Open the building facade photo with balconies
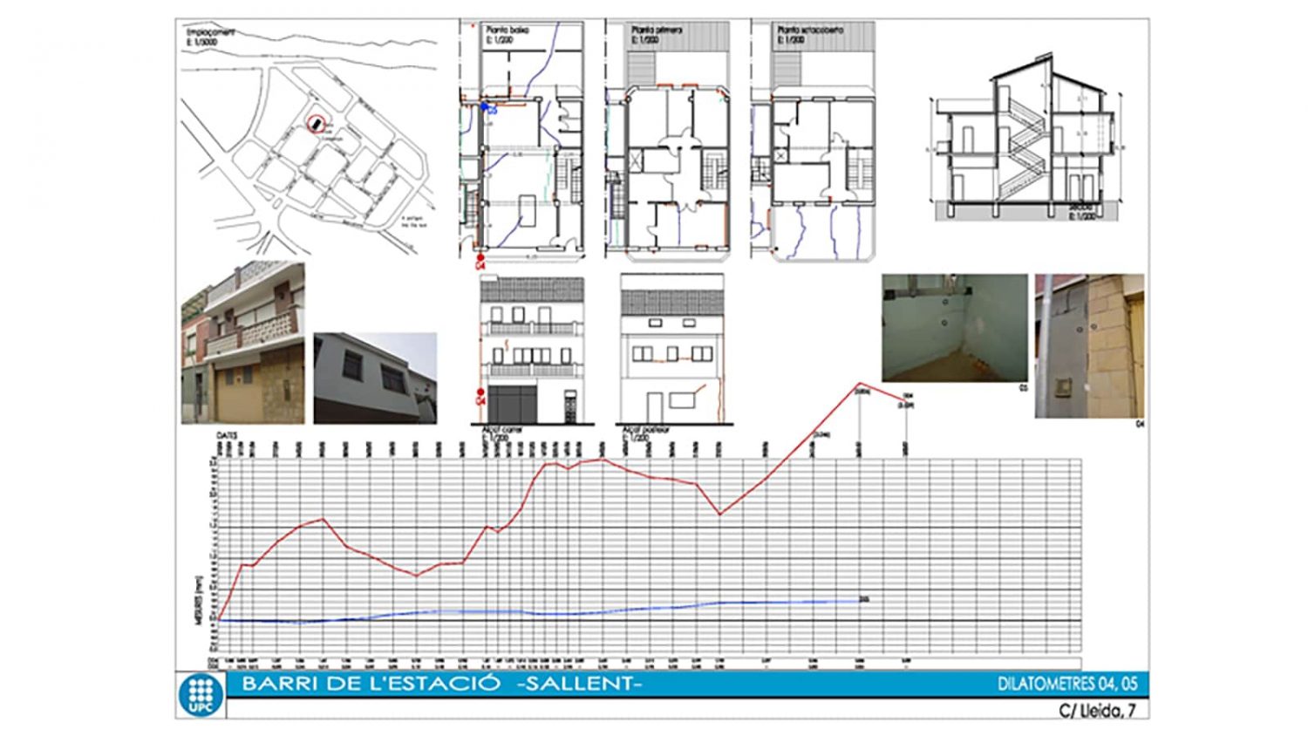This screenshot has width=1308, height=736. click(x=242, y=343)
